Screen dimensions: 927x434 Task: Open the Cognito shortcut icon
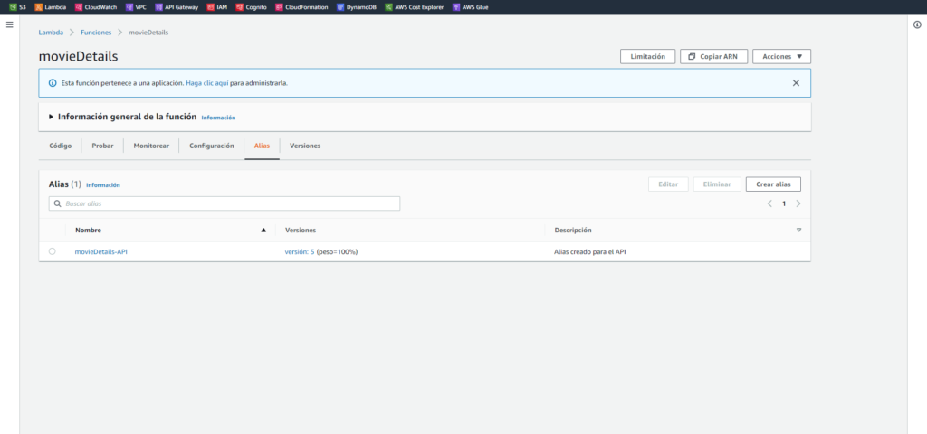[239, 7]
